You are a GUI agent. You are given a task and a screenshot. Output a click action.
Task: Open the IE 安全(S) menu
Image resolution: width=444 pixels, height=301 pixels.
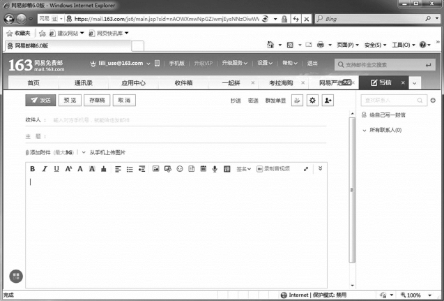375,45
